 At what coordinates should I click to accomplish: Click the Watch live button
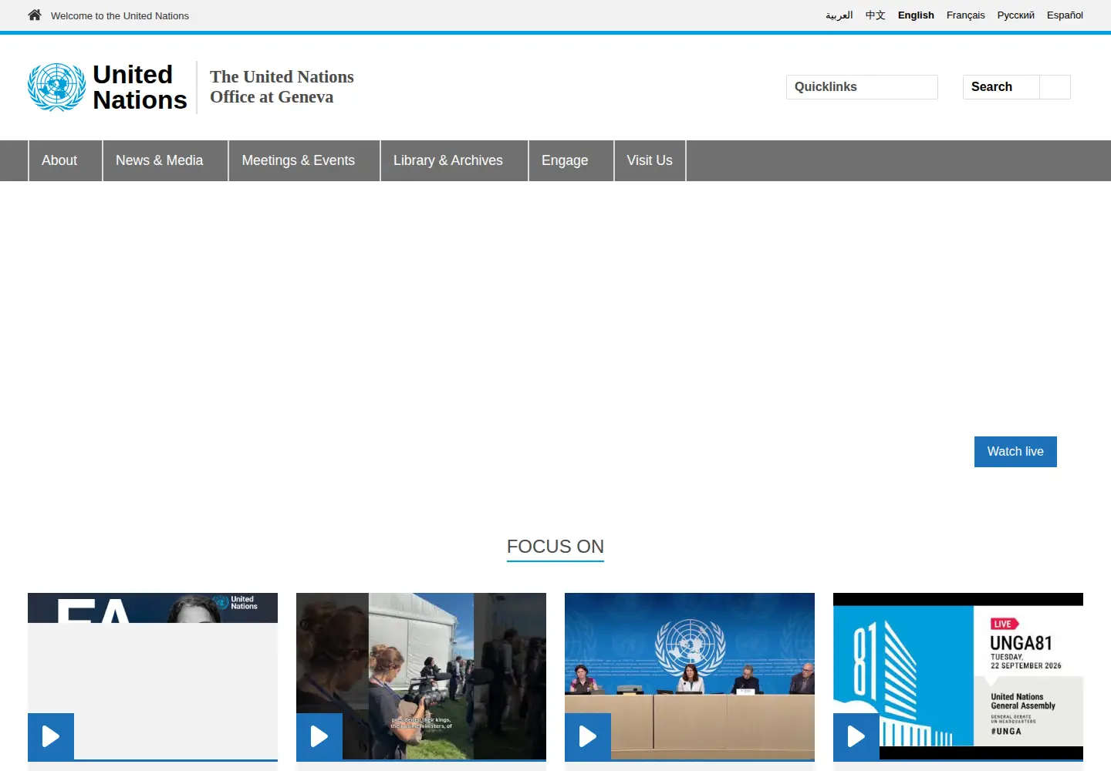click(1015, 452)
